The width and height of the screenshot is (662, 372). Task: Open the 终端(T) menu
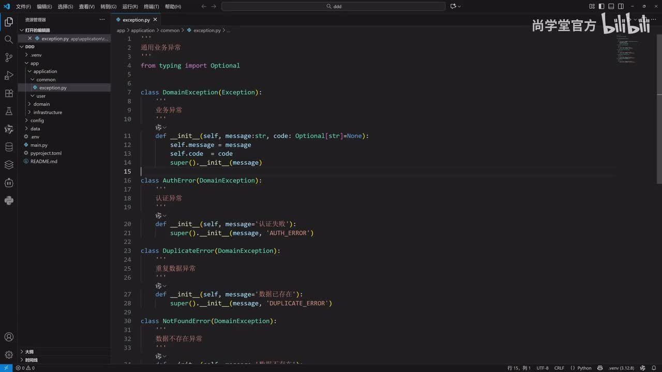coord(152,6)
